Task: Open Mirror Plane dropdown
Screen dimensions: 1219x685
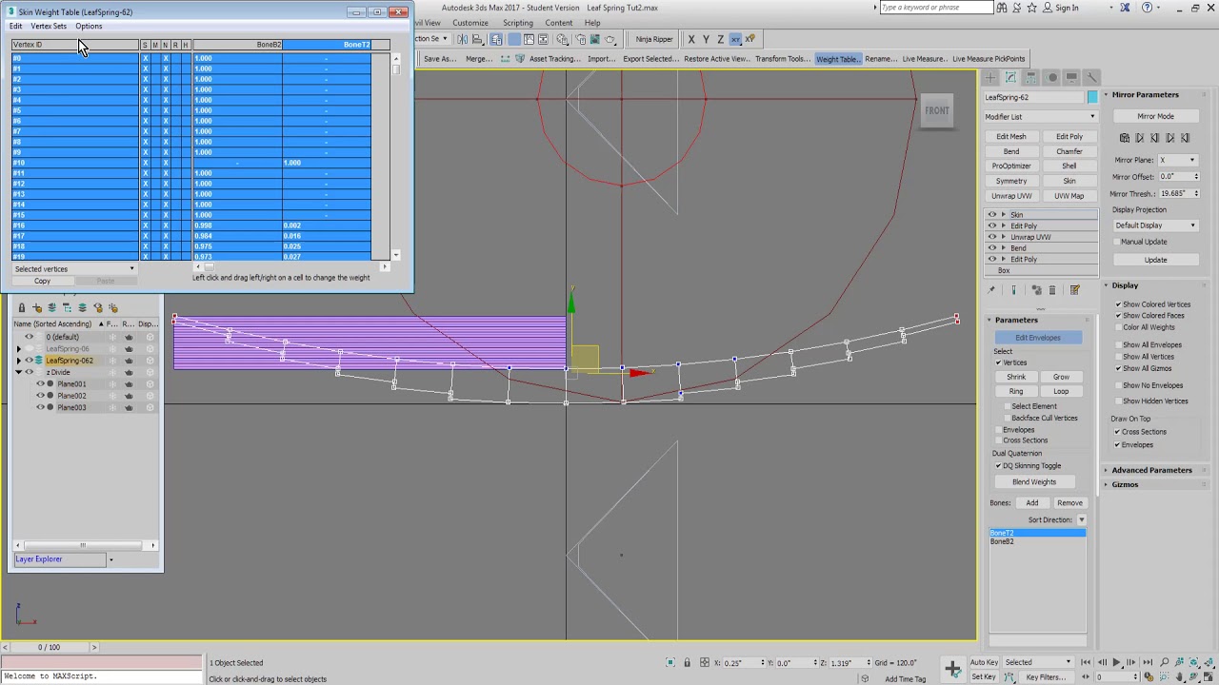Action: tap(1177, 160)
